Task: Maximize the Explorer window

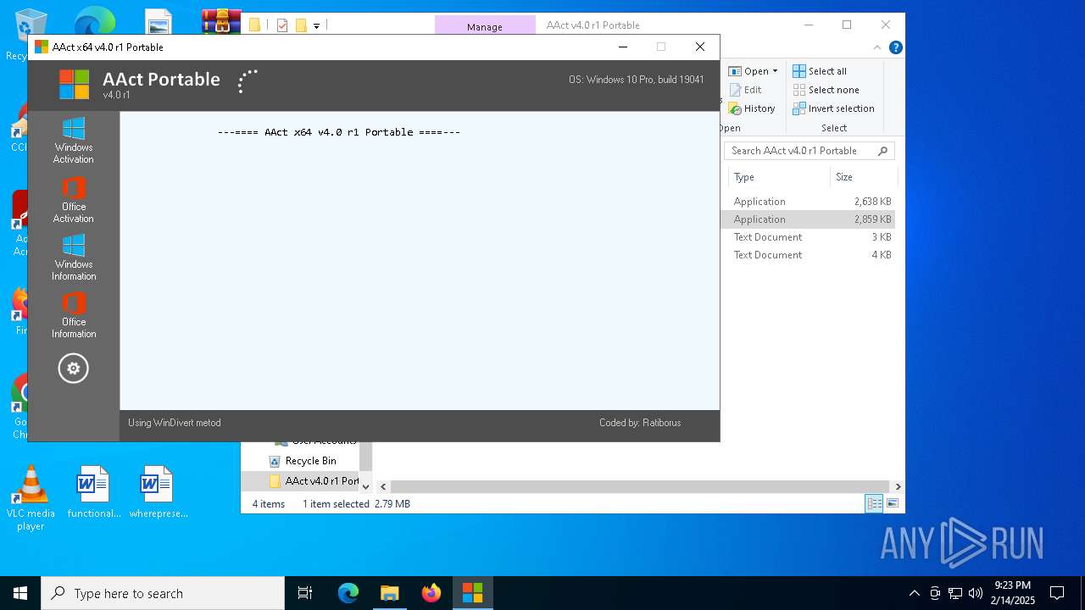Action: point(847,25)
